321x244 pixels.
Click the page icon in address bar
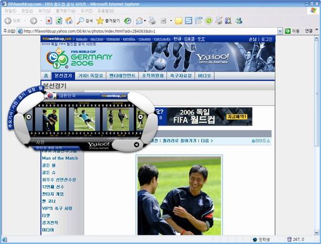click(20, 31)
